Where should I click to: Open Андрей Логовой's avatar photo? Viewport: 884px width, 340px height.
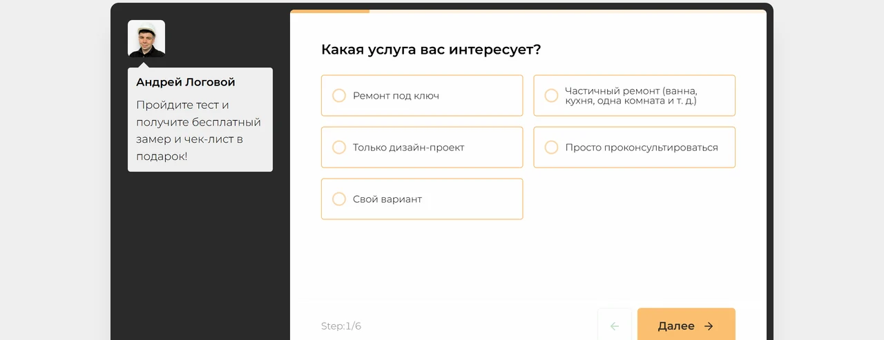tap(146, 39)
